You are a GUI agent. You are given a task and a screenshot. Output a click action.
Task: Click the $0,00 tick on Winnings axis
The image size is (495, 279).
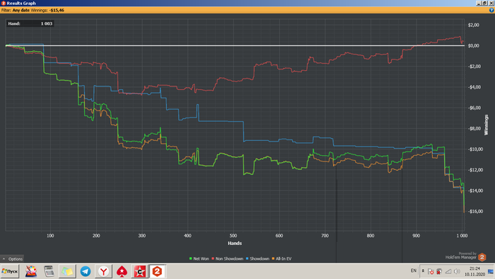[x=473, y=45]
